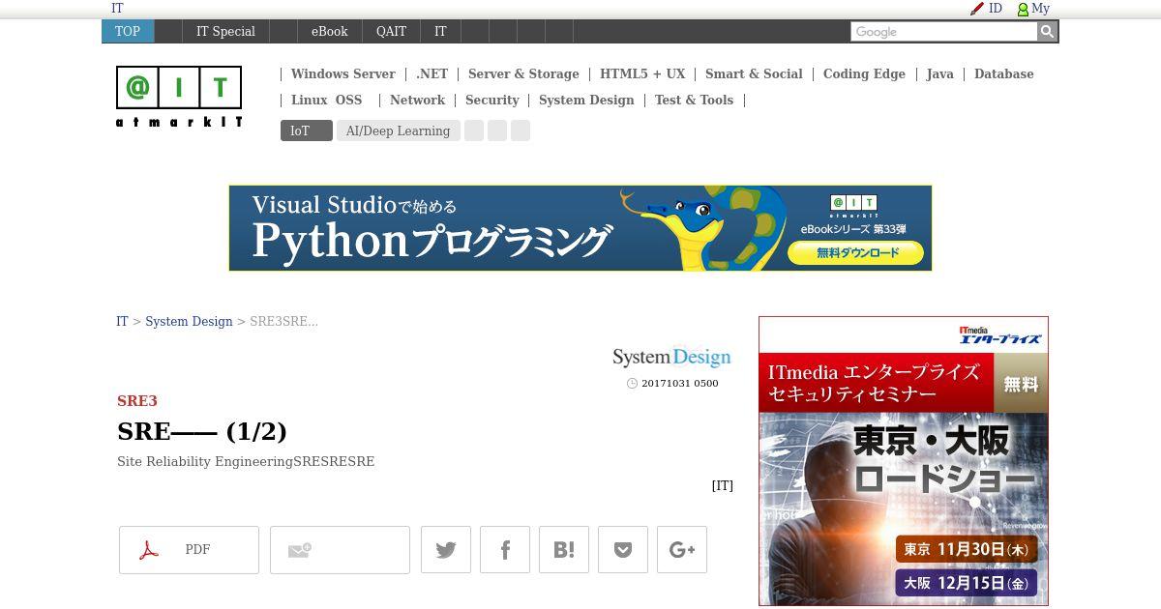Click the Google search field
Image resolution: width=1161 pixels, height=609 pixels.
pyautogui.click(x=943, y=32)
